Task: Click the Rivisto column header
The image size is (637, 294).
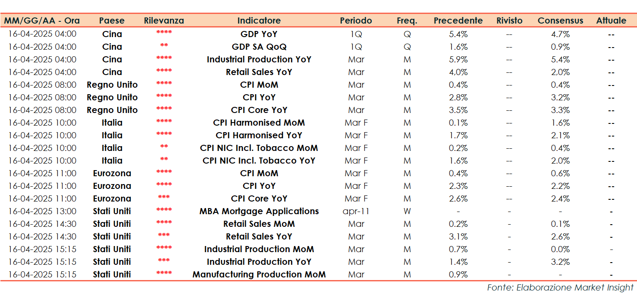Action: pos(509,21)
